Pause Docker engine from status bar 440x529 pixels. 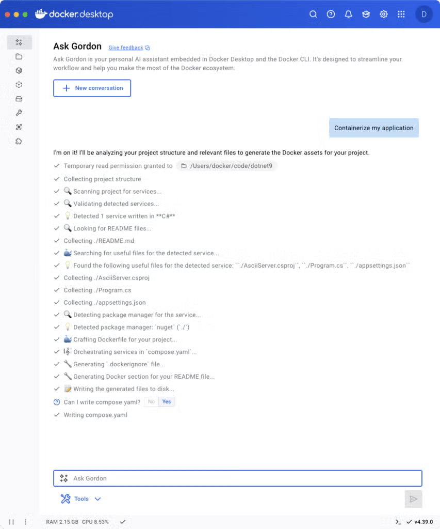tap(11, 522)
